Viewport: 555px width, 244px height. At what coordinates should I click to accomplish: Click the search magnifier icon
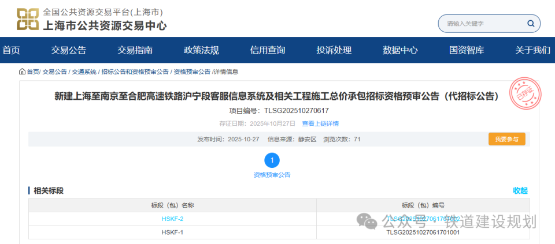[x=531, y=24]
